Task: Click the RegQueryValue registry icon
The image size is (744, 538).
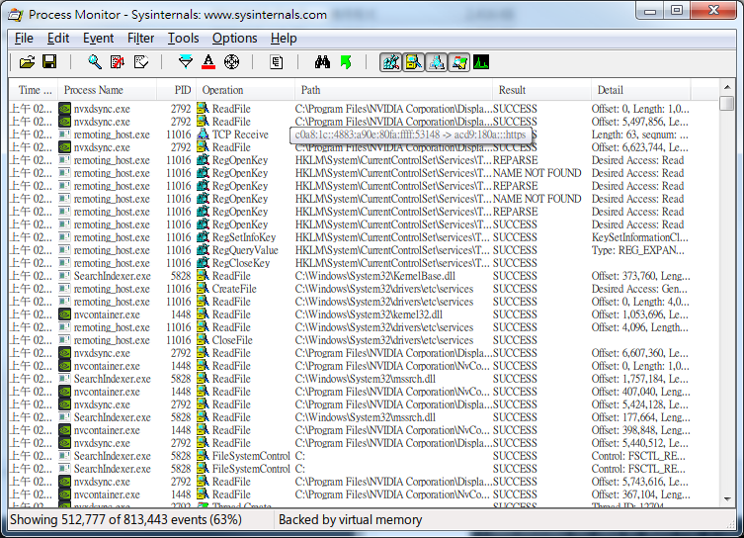Action: (x=204, y=250)
